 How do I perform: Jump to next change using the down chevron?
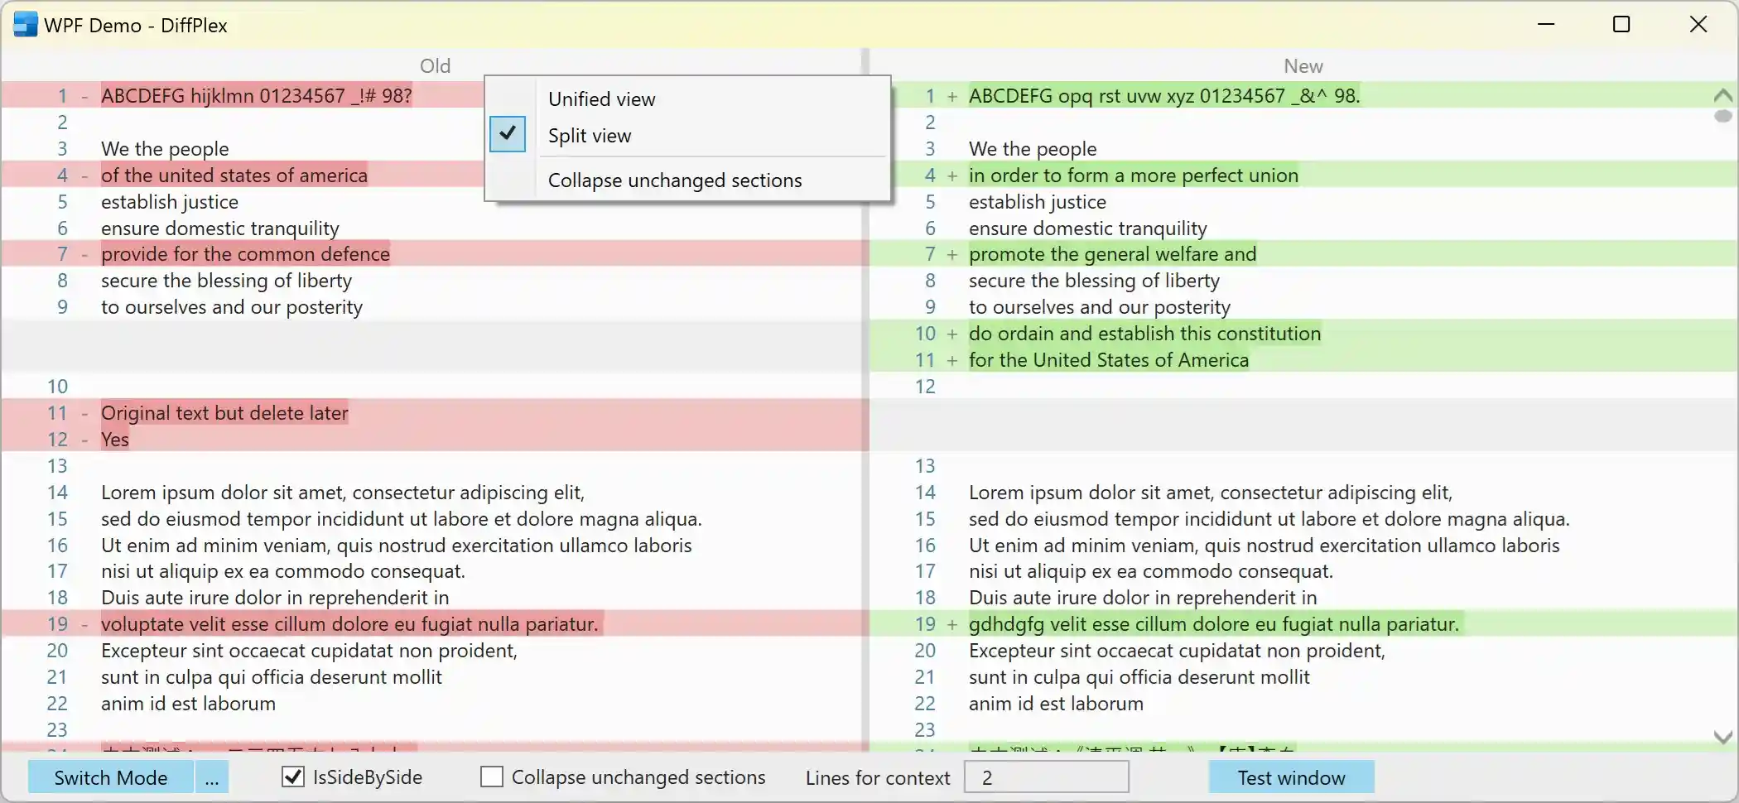click(1723, 736)
